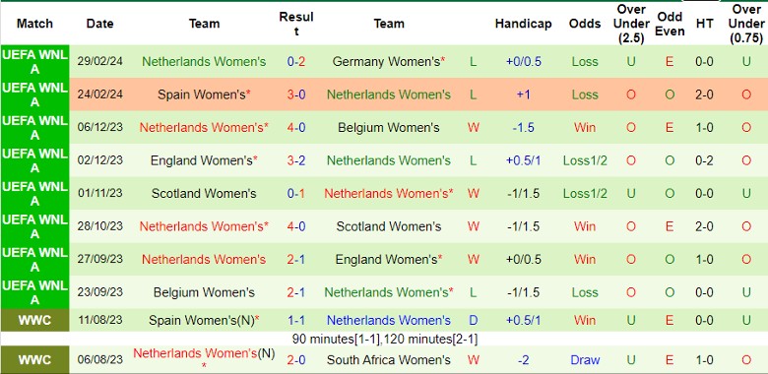The width and height of the screenshot is (768, 374).
Task: Select the Handicap column header
Action: (x=523, y=24)
